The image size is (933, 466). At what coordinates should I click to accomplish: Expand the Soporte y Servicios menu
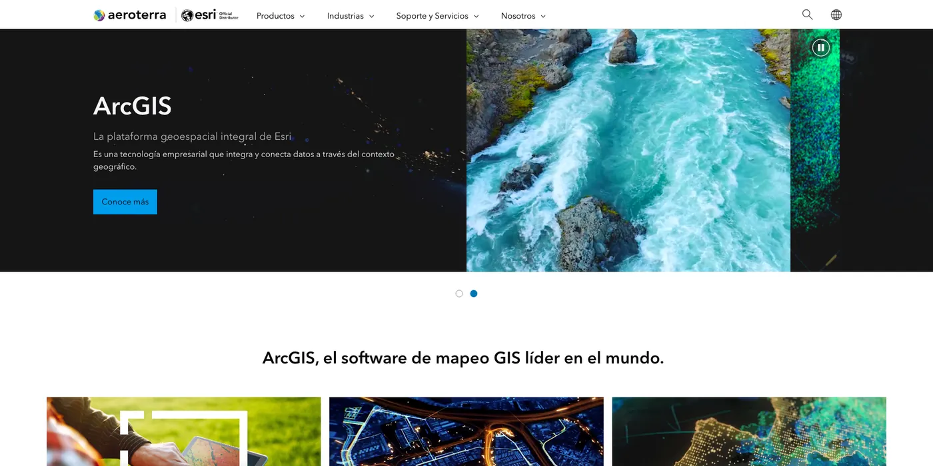pos(438,16)
